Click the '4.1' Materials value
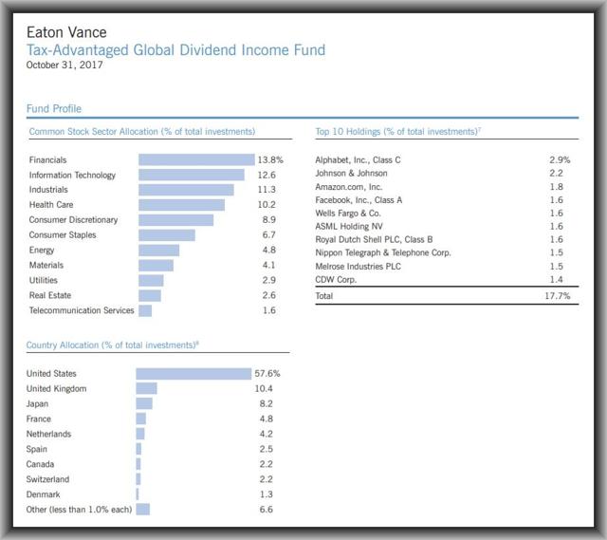This screenshot has height=540, width=607. pyautogui.click(x=269, y=266)
